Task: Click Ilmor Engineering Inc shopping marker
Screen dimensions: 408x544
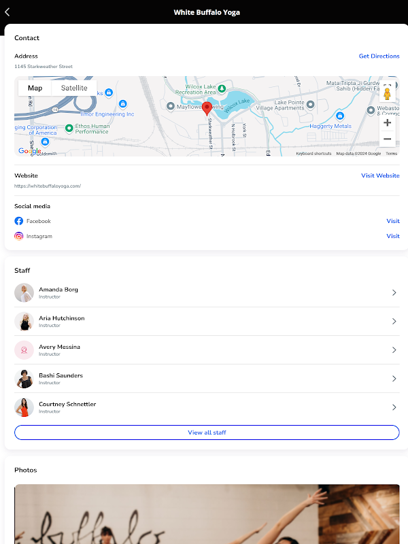Action: click(x=123, y=104)
